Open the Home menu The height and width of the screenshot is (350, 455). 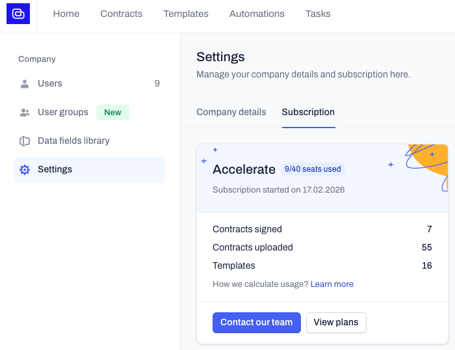tap(66, 14)
